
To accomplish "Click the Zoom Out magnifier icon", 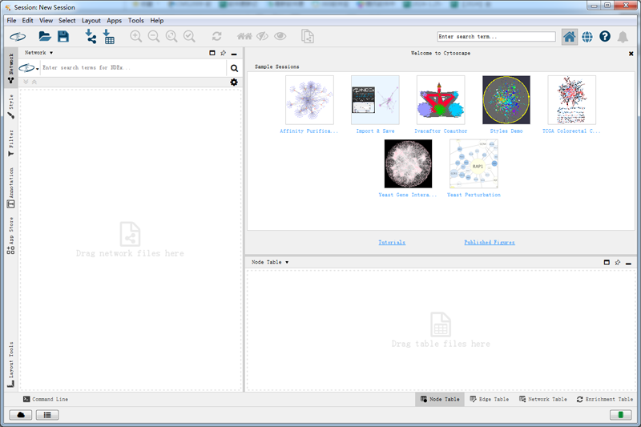I will coord(154,36).
